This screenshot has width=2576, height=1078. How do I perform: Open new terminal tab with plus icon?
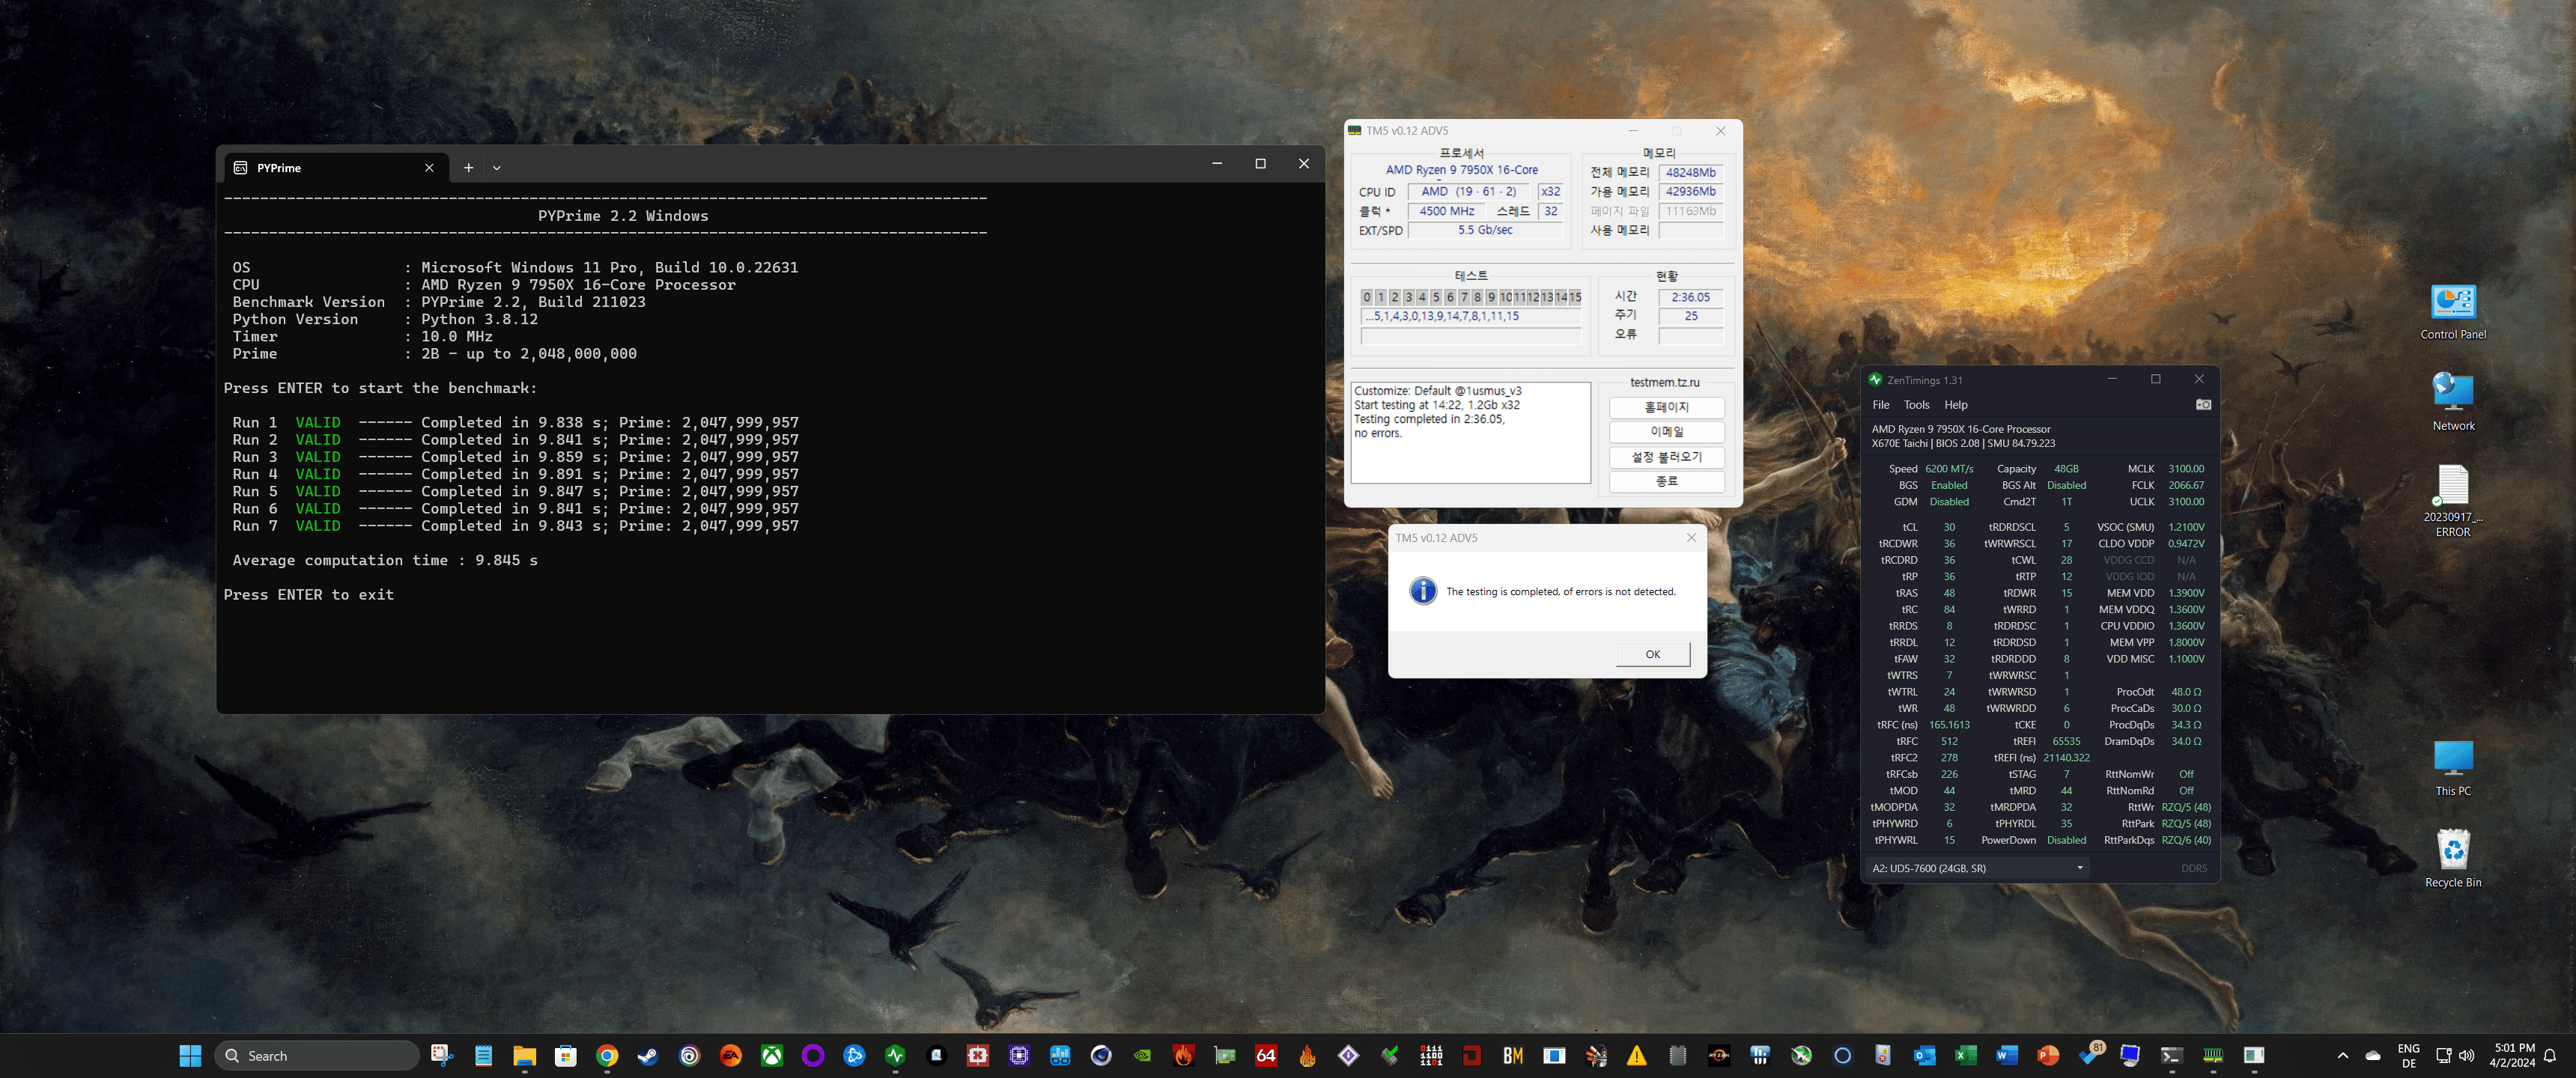(468, 168)
